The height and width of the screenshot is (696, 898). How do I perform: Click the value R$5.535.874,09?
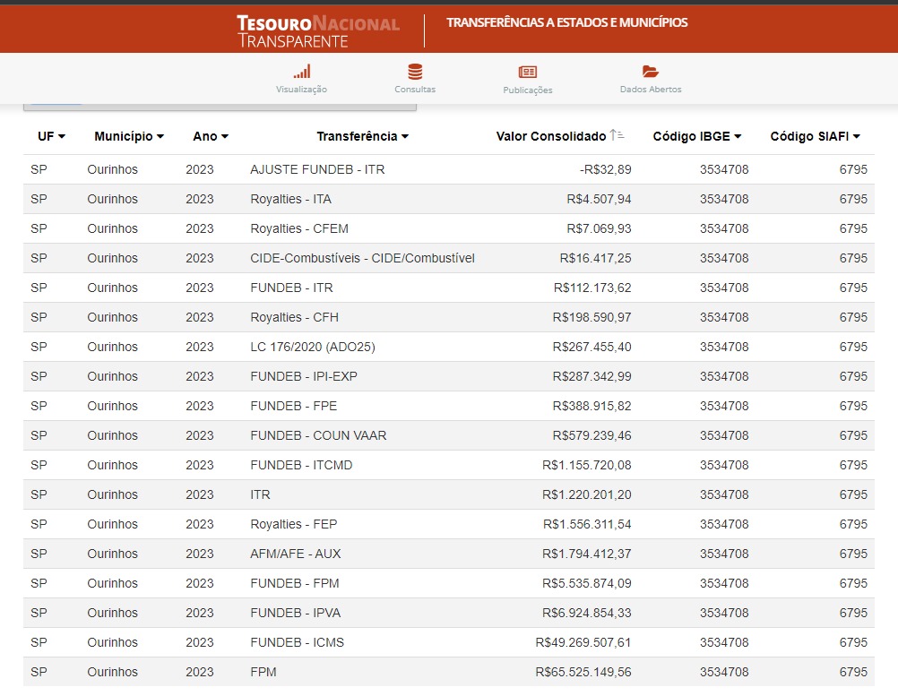(587, 583)
